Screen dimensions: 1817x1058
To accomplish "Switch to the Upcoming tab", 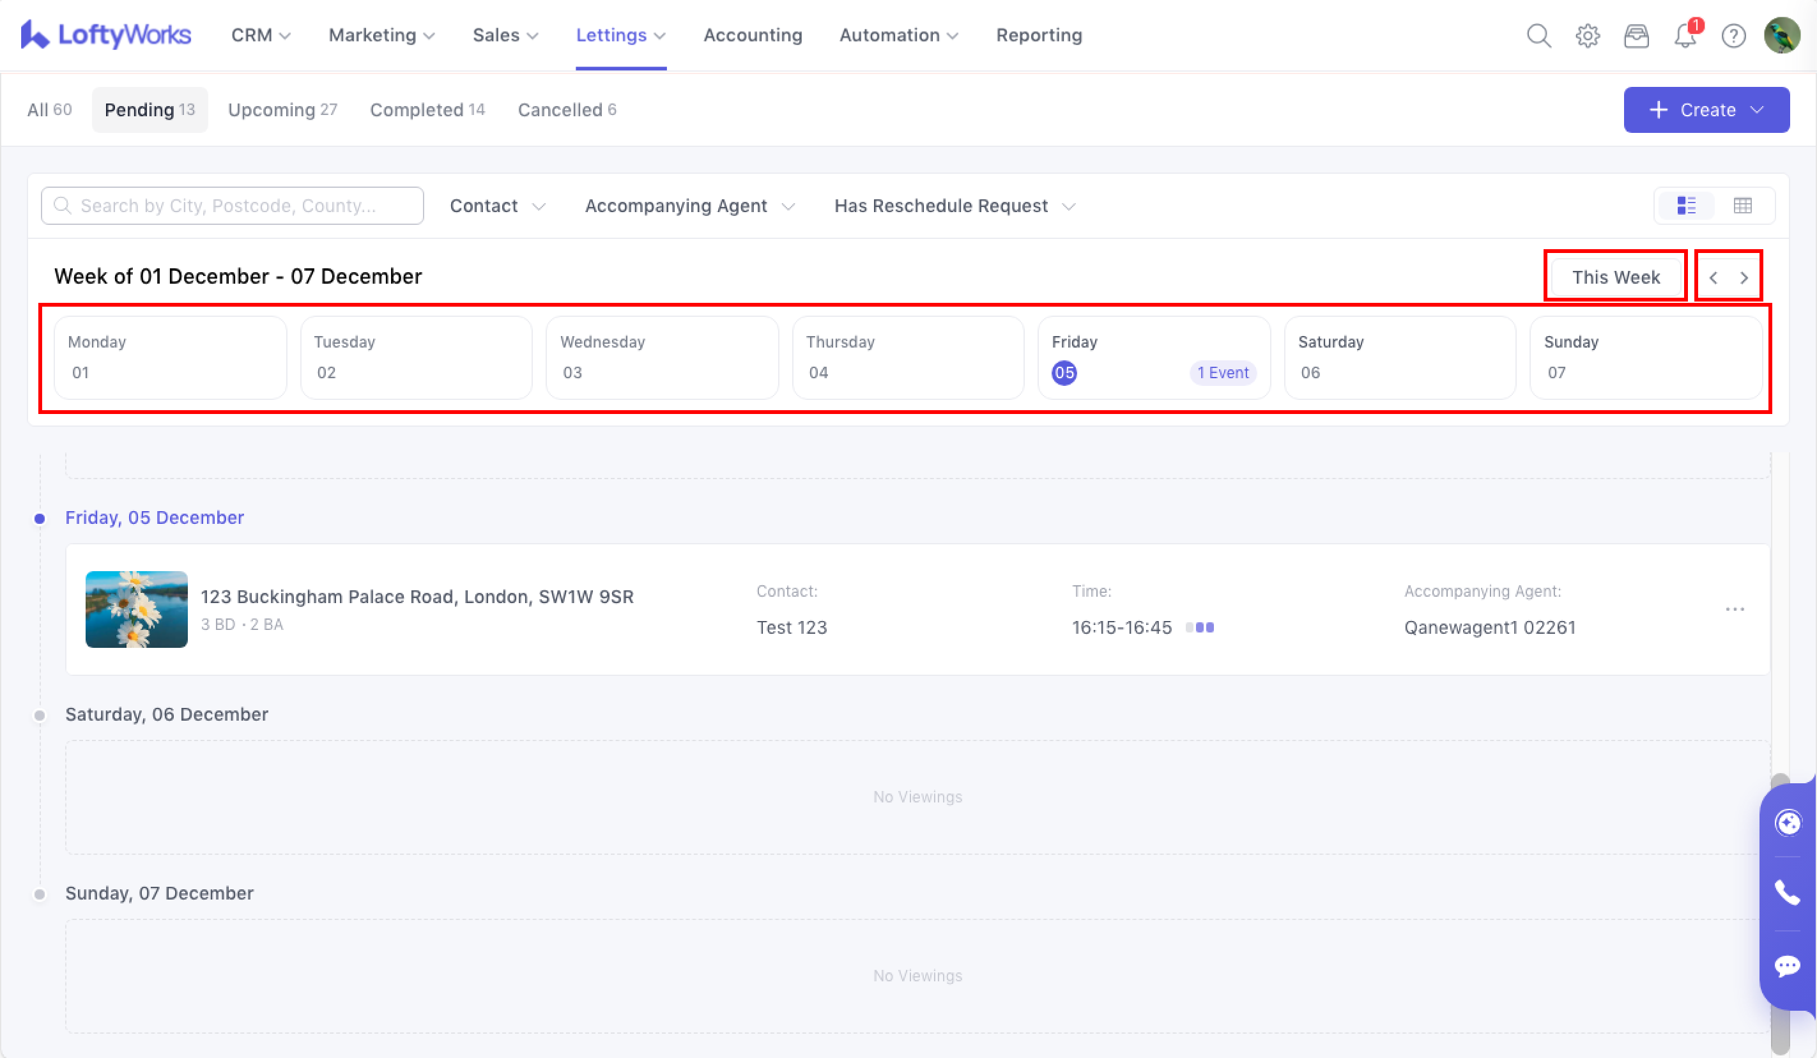I will tap(282, 110).
